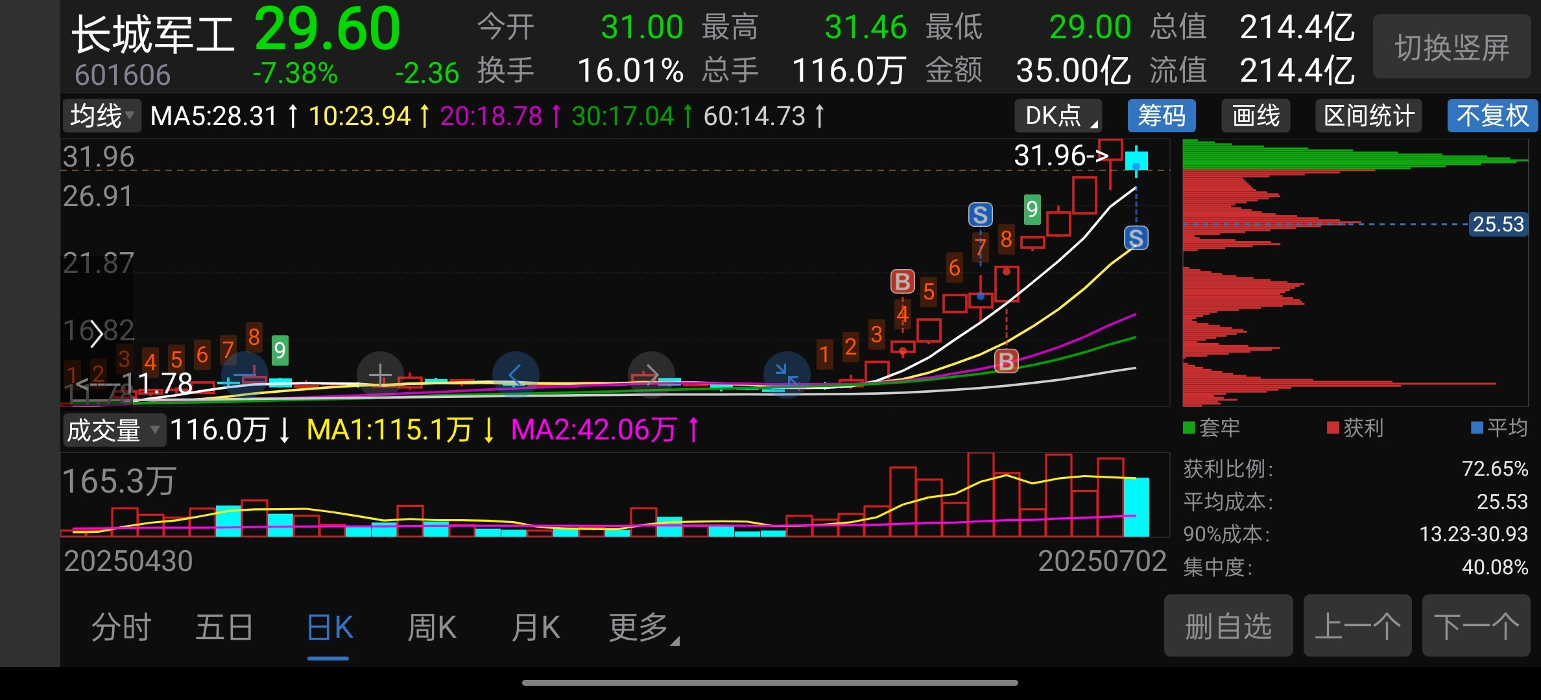Tap the latest cyan volume bar

pos(1136,507)
